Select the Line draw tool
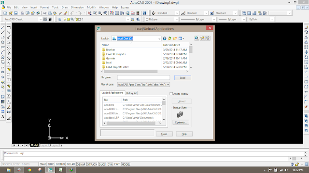This screenshot has width=309, height=173. point(3,27)
